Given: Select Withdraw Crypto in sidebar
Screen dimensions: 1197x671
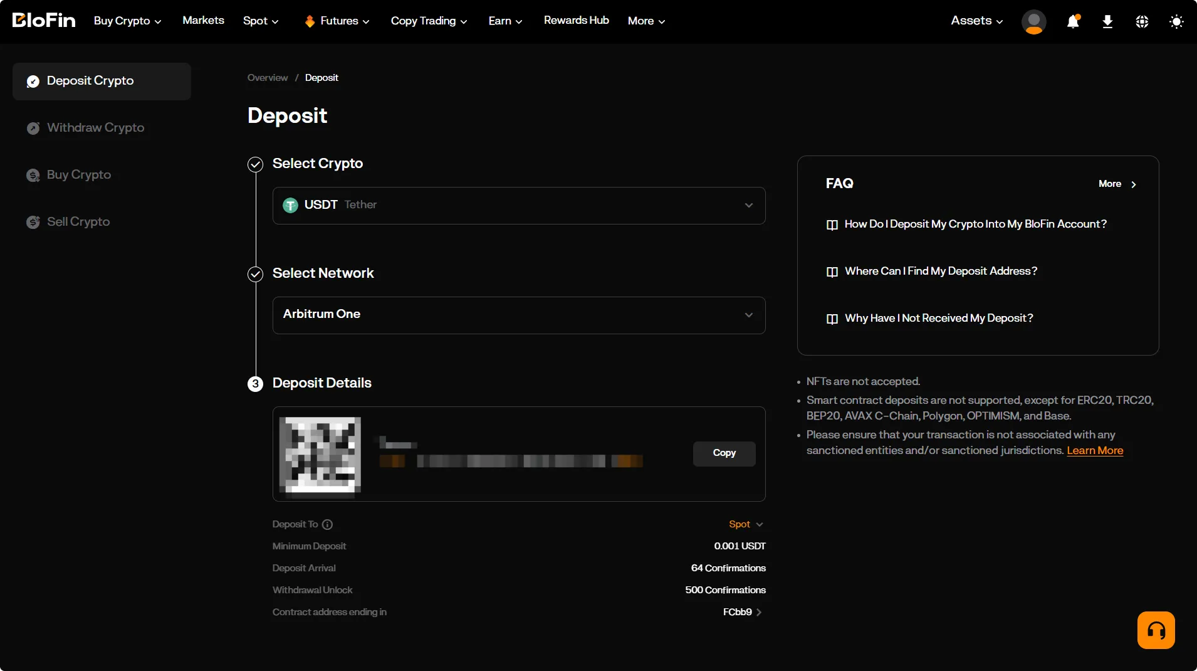Looking at the screenshot, I should pyautogui.click(x=102, y=128).
